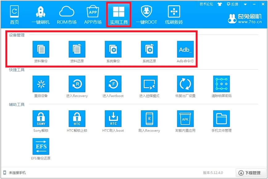Screen dimensions: 268x179
Task: Click the shirt skin icon in title bar
Action: 220,4
